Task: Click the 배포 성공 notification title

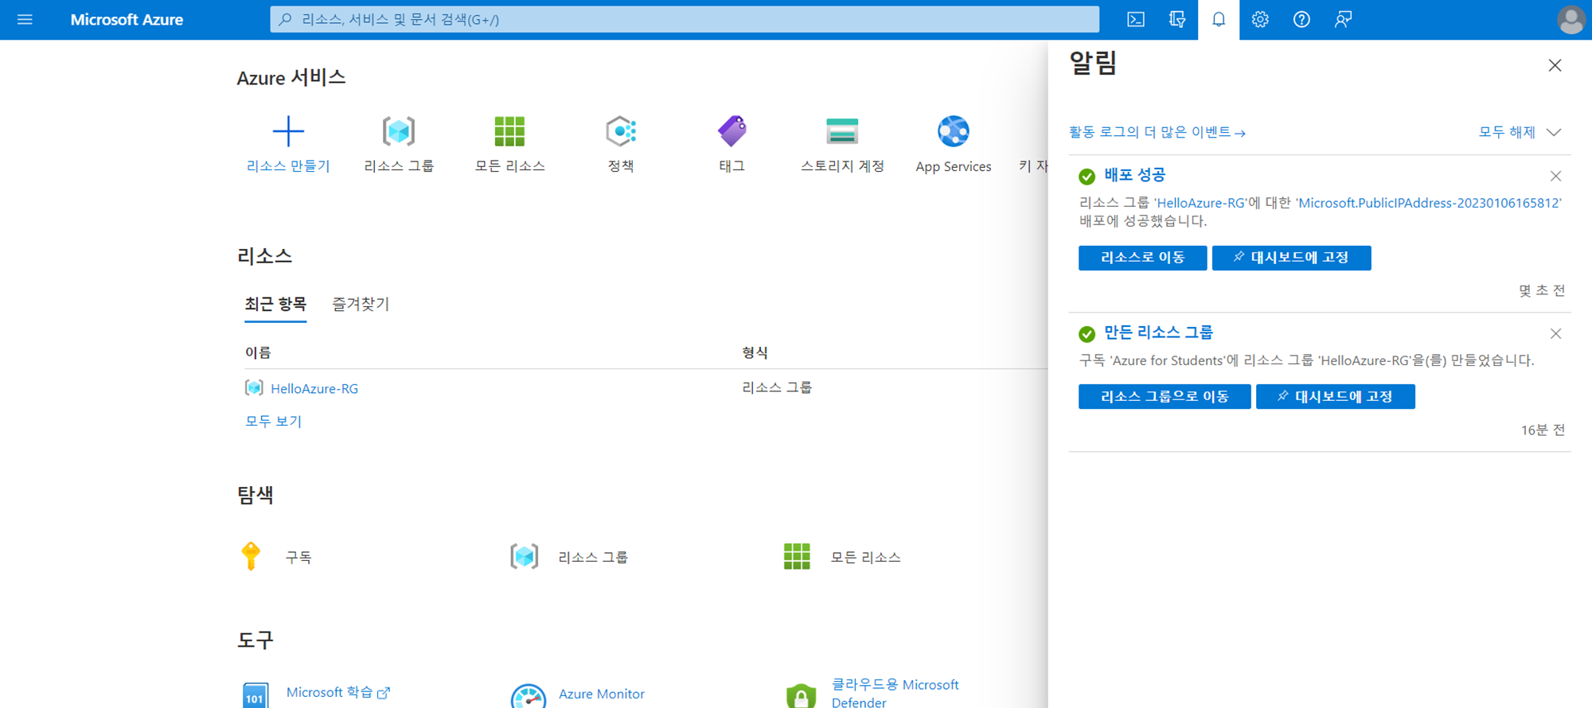Action: (1134, 175)
